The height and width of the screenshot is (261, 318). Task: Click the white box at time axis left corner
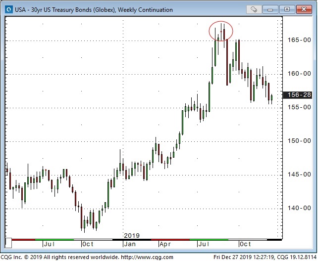point(8,243)
